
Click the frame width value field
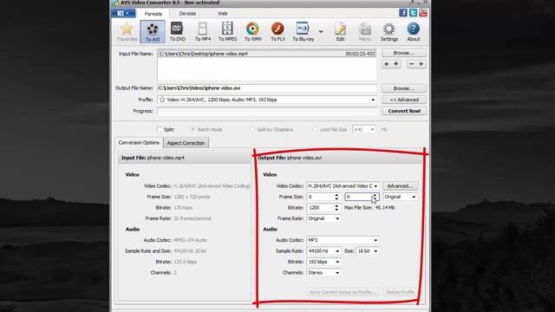tap(320, 197)
